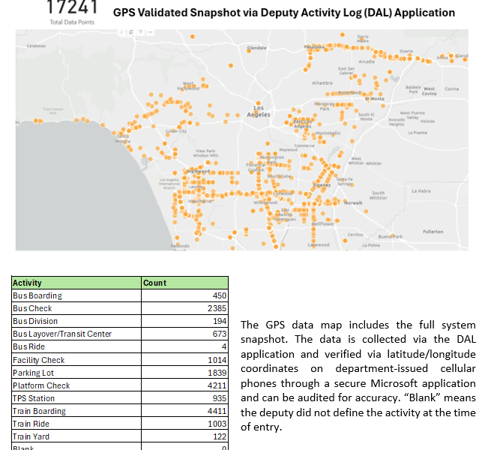Click the La Habra label on the map

point(421,191)
